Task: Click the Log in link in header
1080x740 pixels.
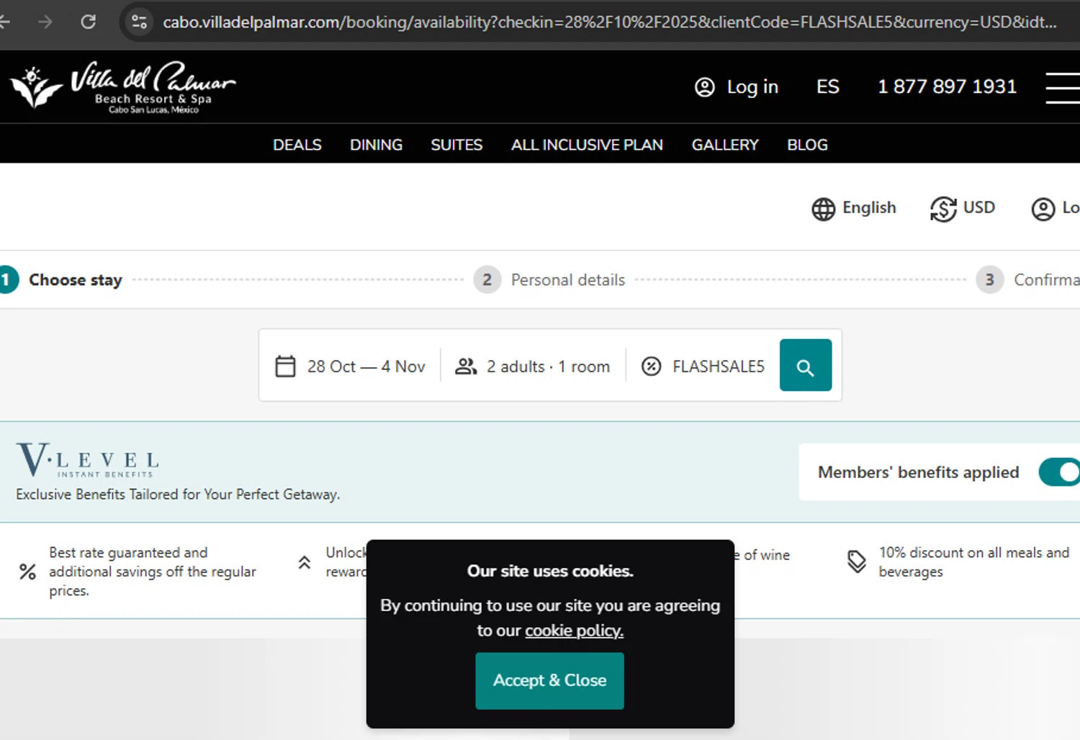Action: 752,87
